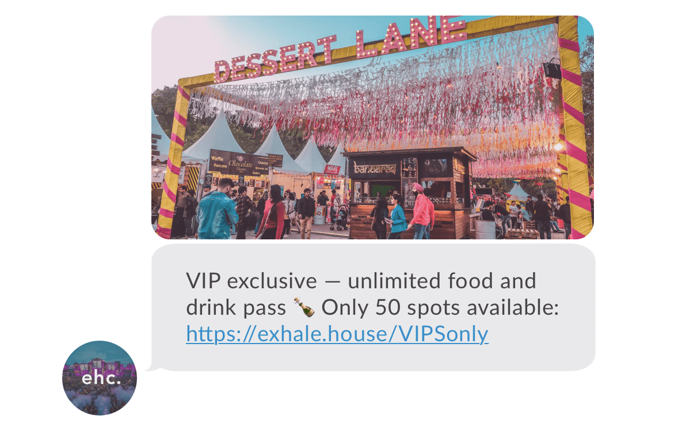Viewport: 682px width, 431px height.
Task: Click the WAFL red sign in photo
Action: coord(332,169)
